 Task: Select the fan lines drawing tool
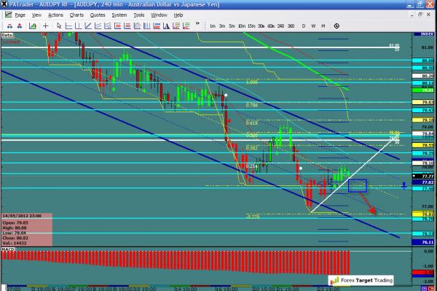(x=108, y=26)
